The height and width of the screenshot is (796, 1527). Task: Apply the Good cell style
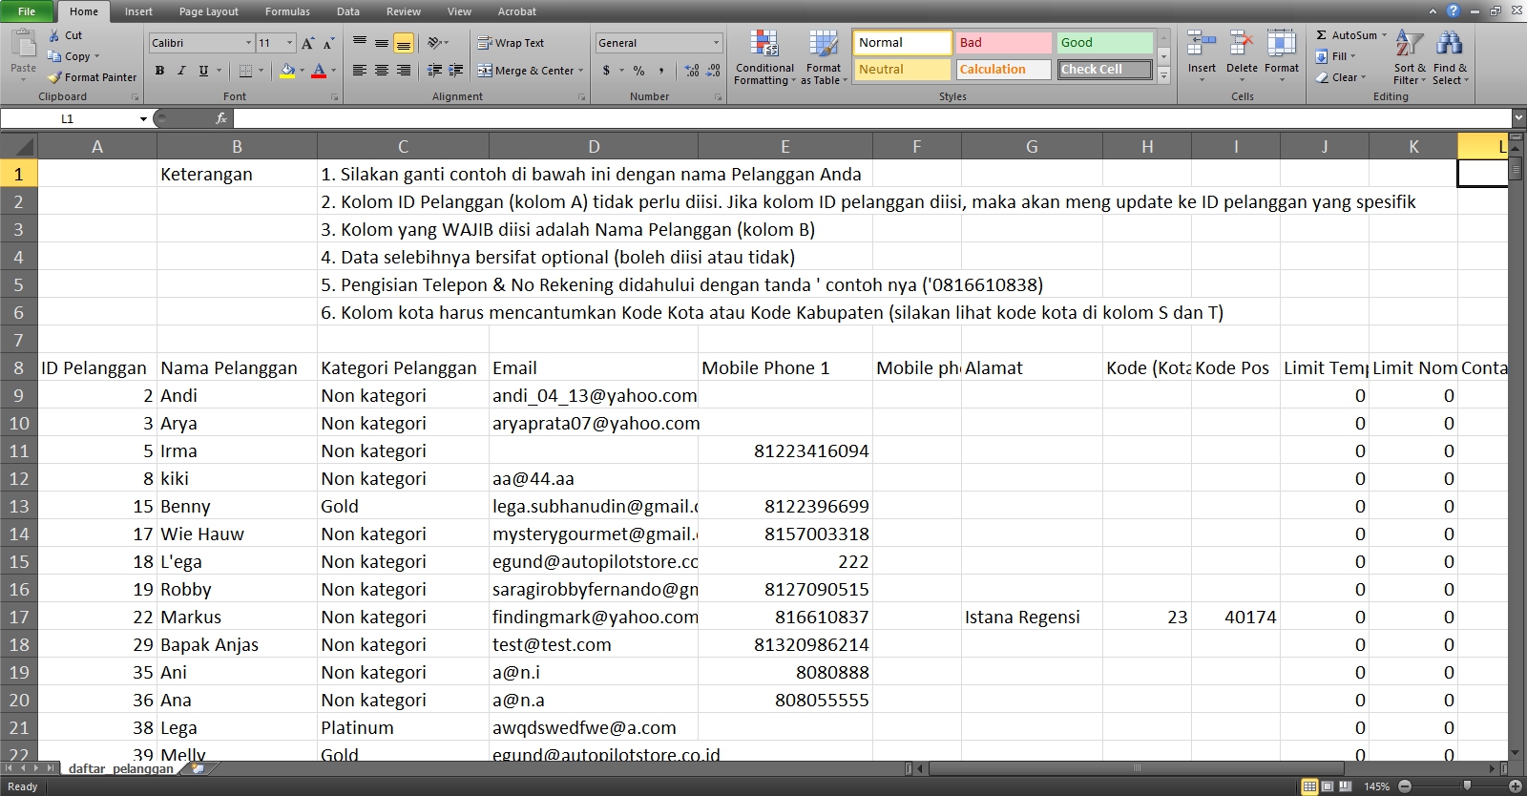coord(1104,43)
